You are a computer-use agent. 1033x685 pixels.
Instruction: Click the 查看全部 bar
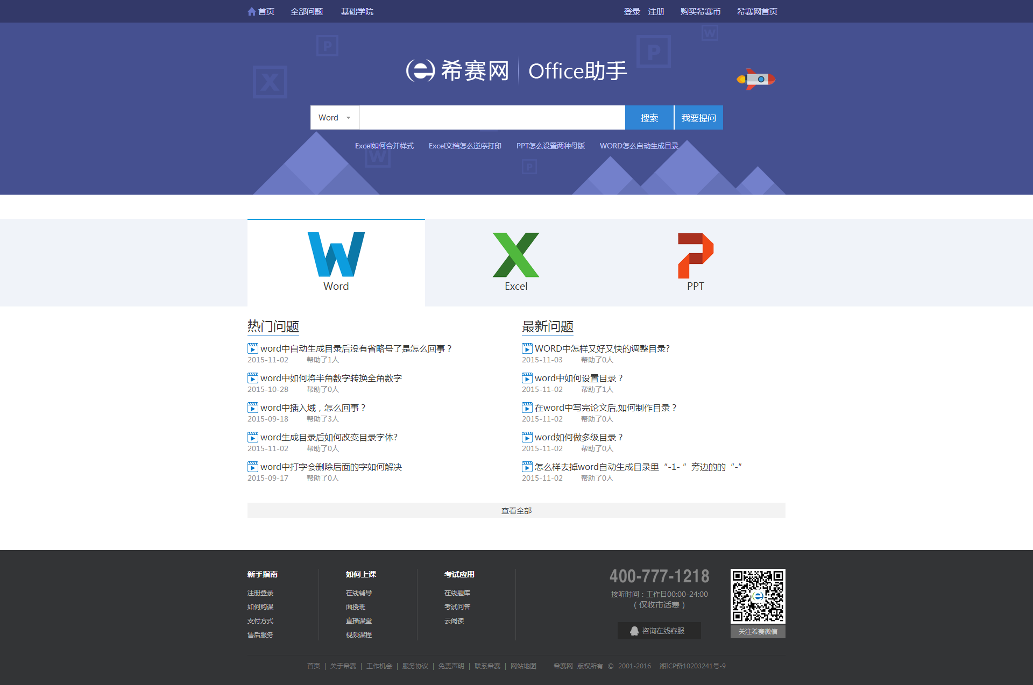[516, 510]
